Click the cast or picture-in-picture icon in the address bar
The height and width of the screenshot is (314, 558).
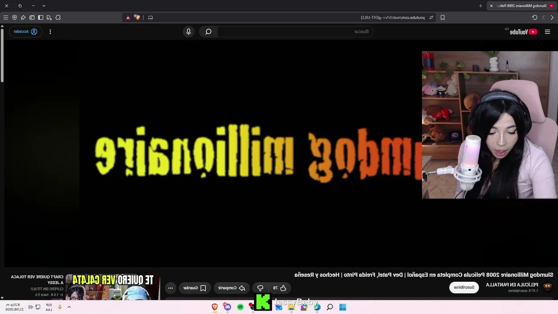(150, 17)
